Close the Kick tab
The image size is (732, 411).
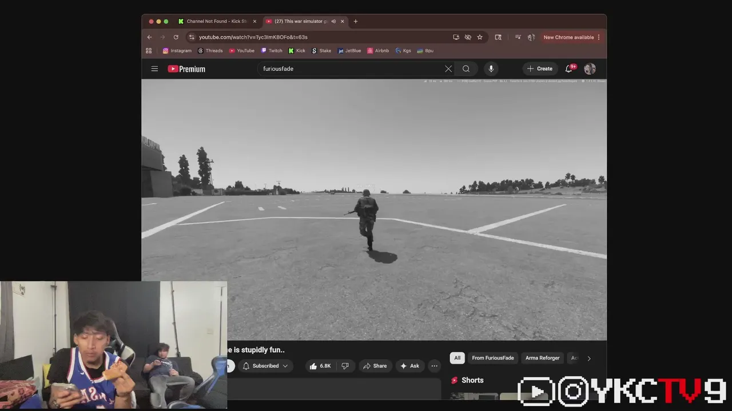point(254,21)
